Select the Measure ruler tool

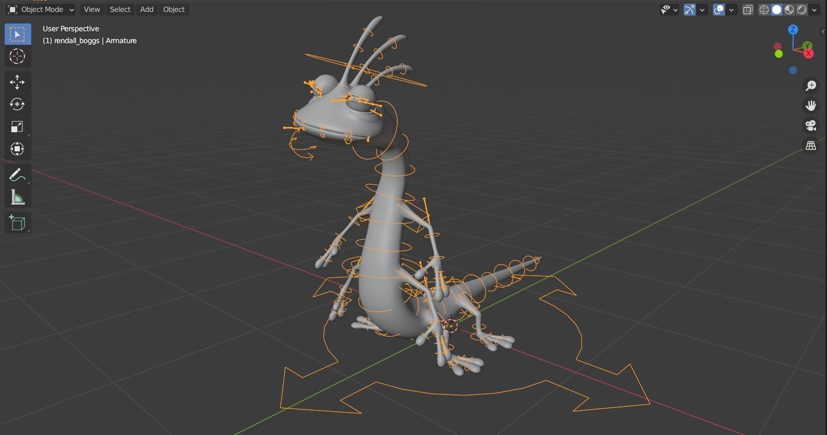tap(17, 197)
